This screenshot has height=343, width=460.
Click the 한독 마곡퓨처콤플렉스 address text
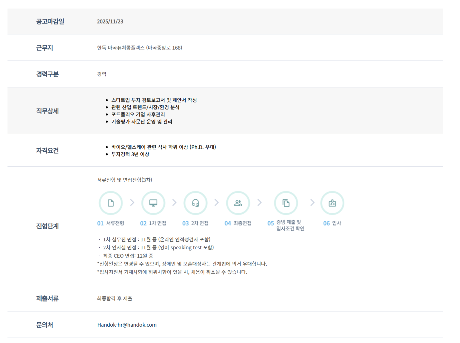point(139,48)
